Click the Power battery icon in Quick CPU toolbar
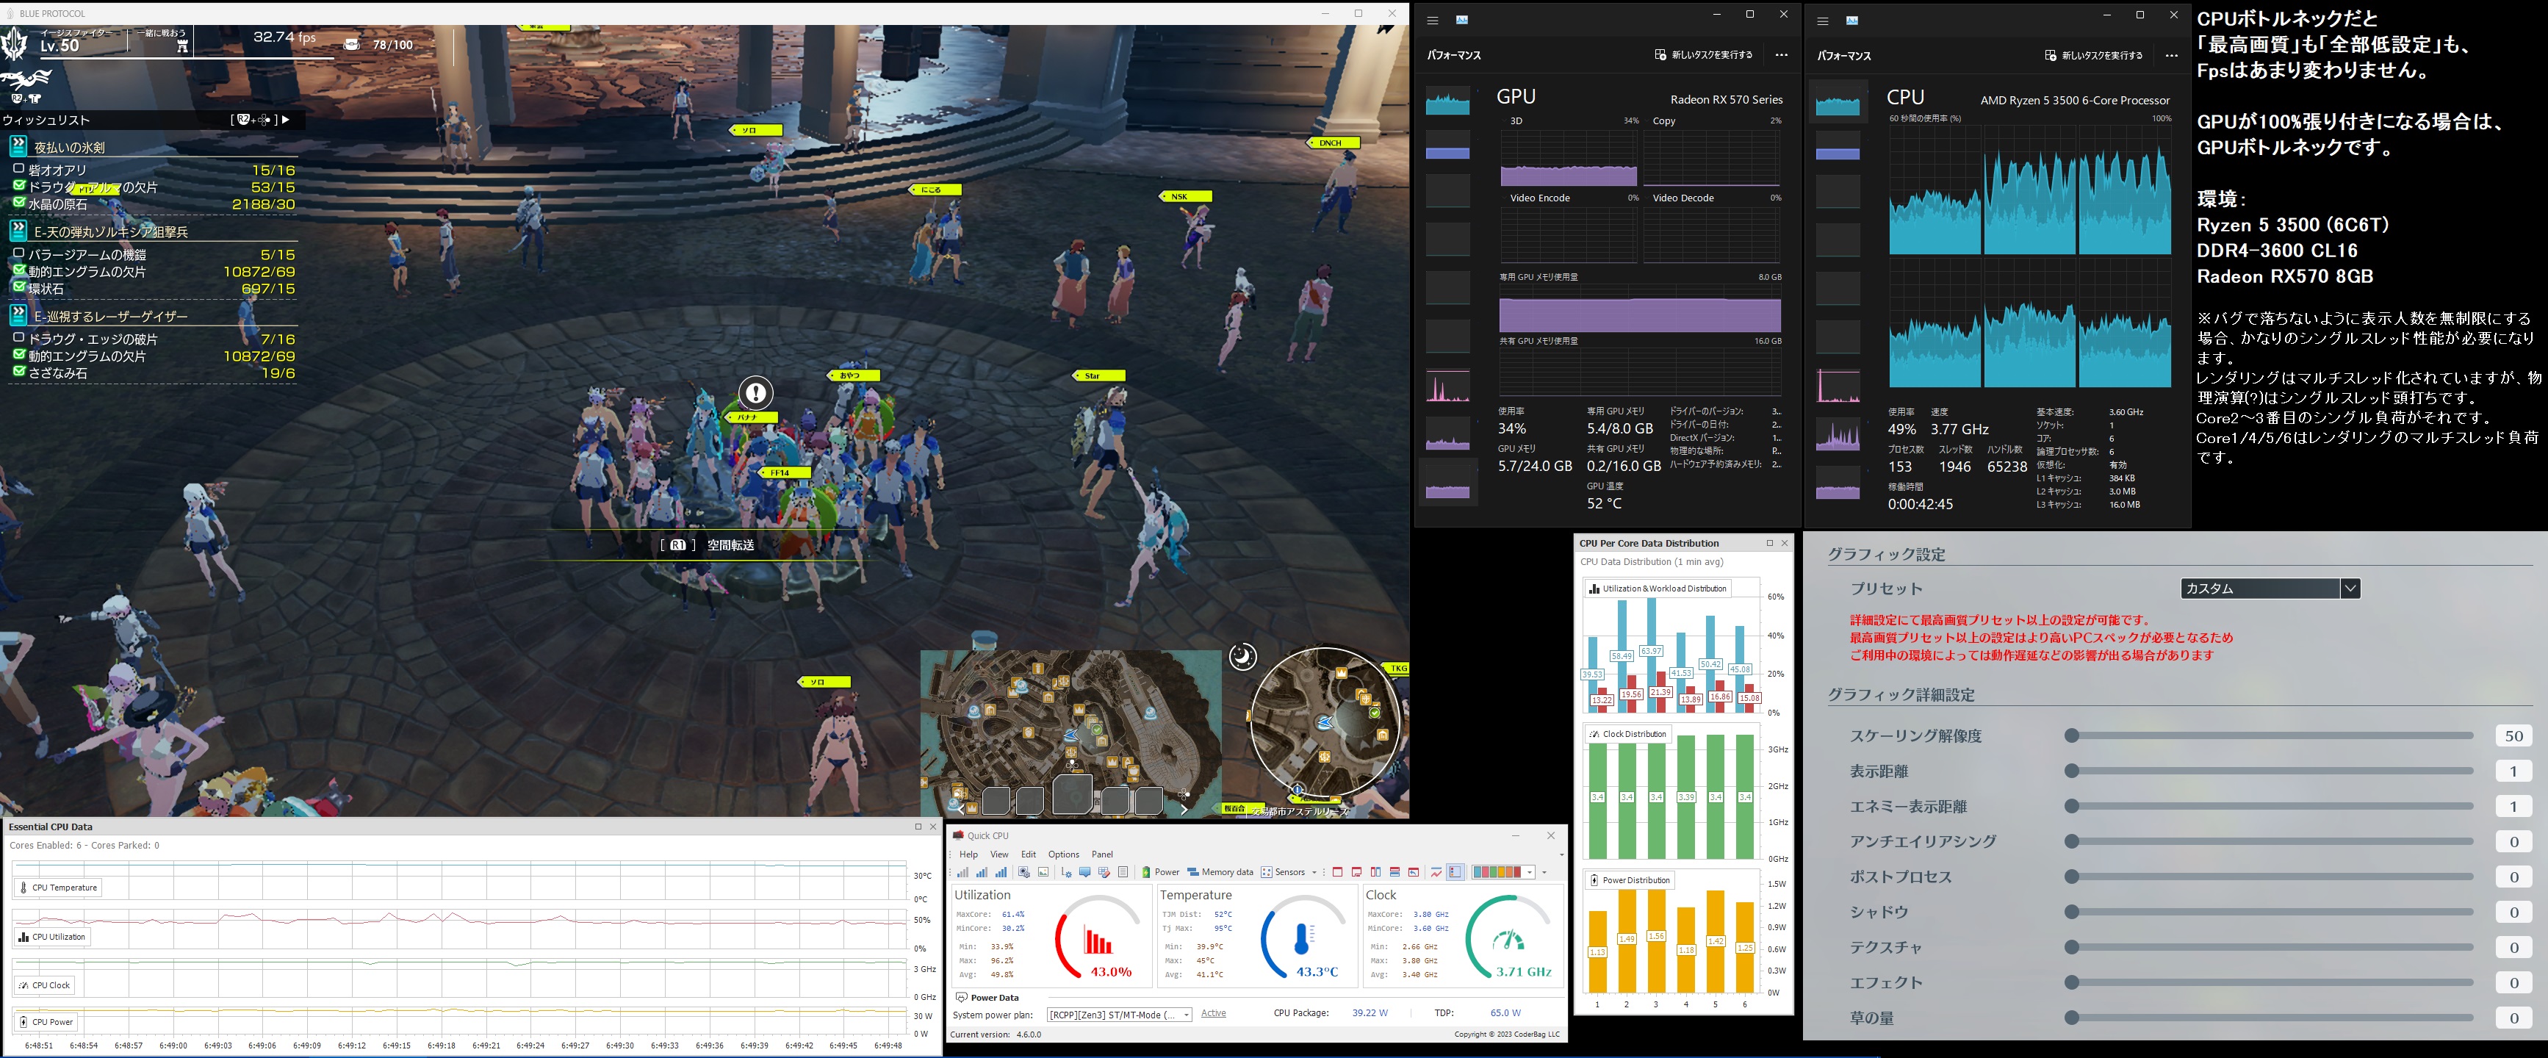The image size is (2548, 1058). (x=1146, y=872)
